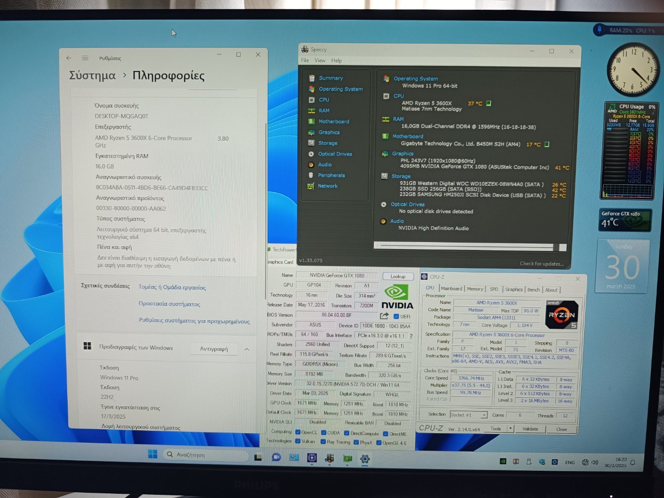Toggle the PhysX checkbox in GPU-Z
Viewport: 664px width, 498px height.
click(x=356, y=442)
